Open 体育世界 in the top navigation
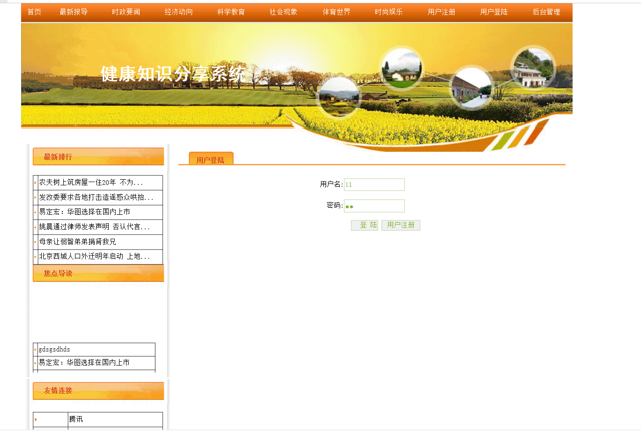641x432 pixels. 336,12
